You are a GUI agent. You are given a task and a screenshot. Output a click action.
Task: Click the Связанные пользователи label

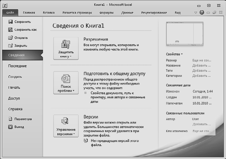pos(185,113)
